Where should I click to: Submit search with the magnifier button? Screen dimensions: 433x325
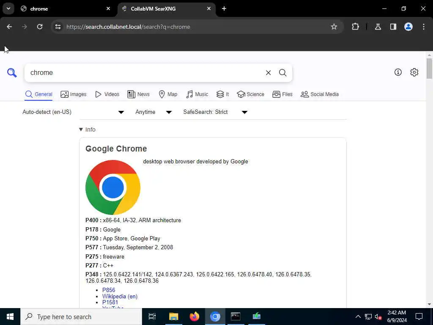[x=282, y=73]
